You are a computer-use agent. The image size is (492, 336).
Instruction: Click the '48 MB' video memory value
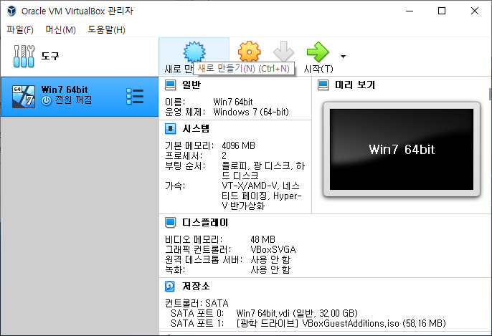pos(263,240)
